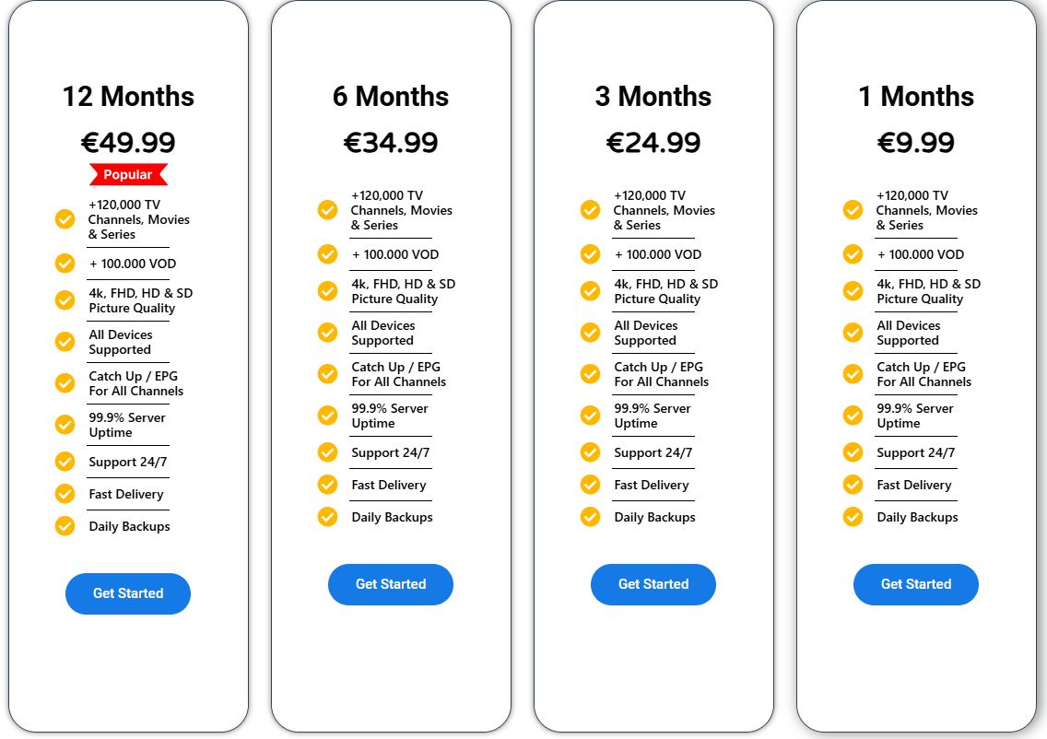Click the red Popular ribbon badge
1047x739 pixels.
pos(128,174)
